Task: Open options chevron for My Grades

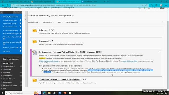Action: 21,51
